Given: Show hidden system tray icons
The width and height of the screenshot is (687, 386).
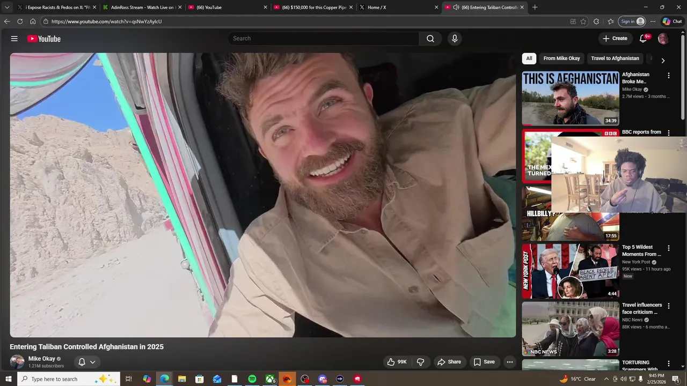Looking at the screenshot, I should pyautogui.click(x=606, y=379).
